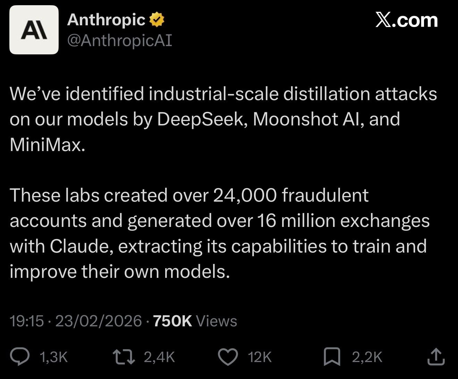Image resolution: width=458 pixels, height=379 pixels.
Task: Click the 2,4K reposts count
Action: tap(159, 357)
